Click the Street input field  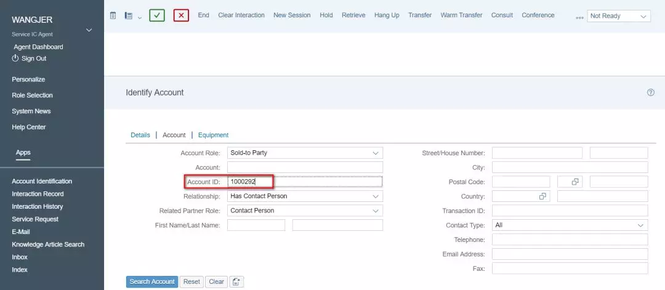[x=538, y=153]
